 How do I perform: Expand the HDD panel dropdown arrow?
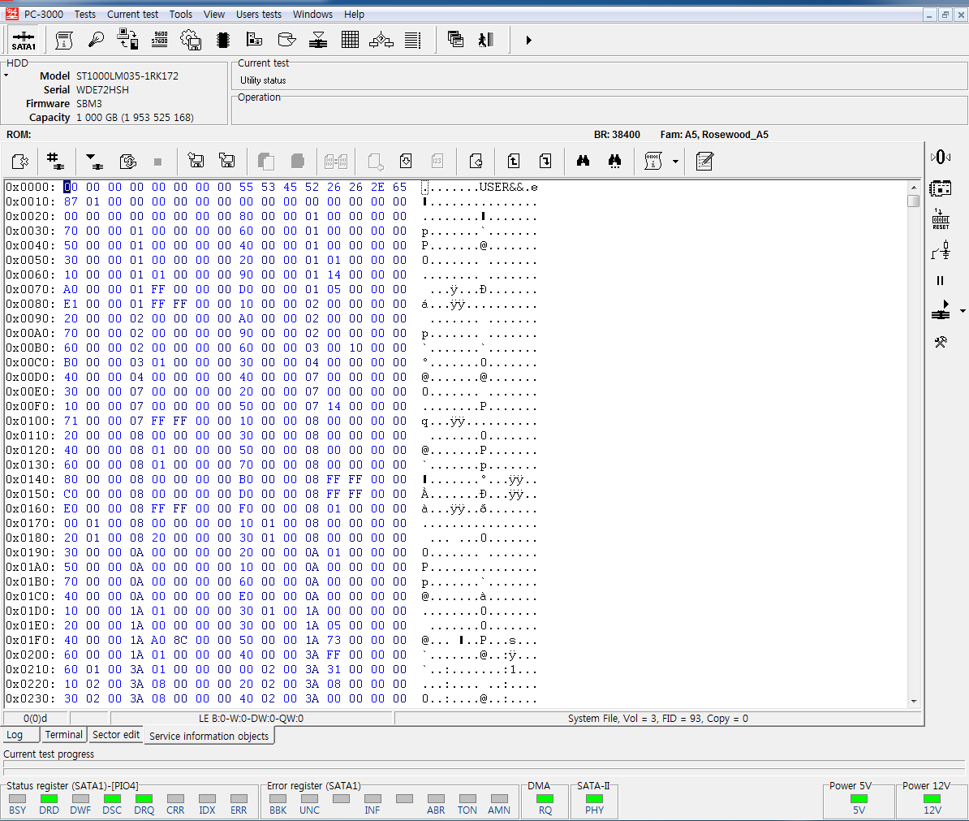pos(6,76)
